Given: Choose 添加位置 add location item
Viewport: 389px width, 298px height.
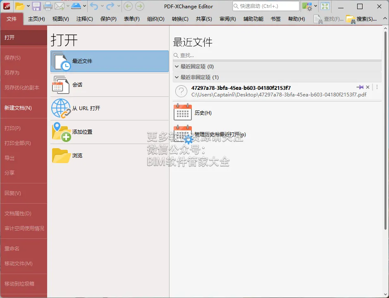Looking at the screenshot, I should coord(110,132).
